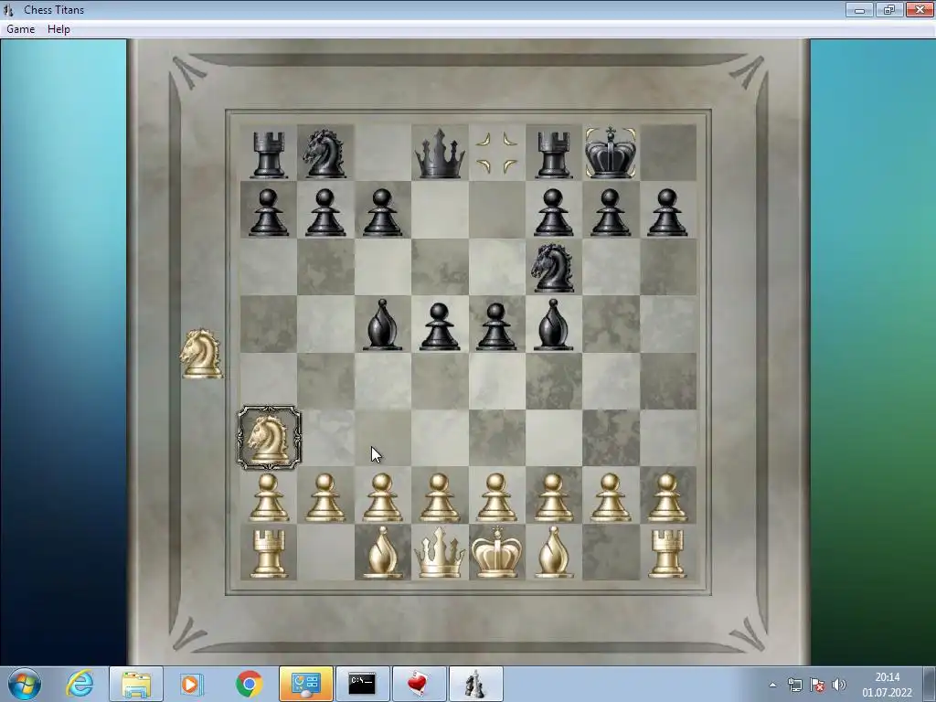Switch to the Control Panel taskbar window
This screenshot has height=702, width=936.
(x=306, y=684)
